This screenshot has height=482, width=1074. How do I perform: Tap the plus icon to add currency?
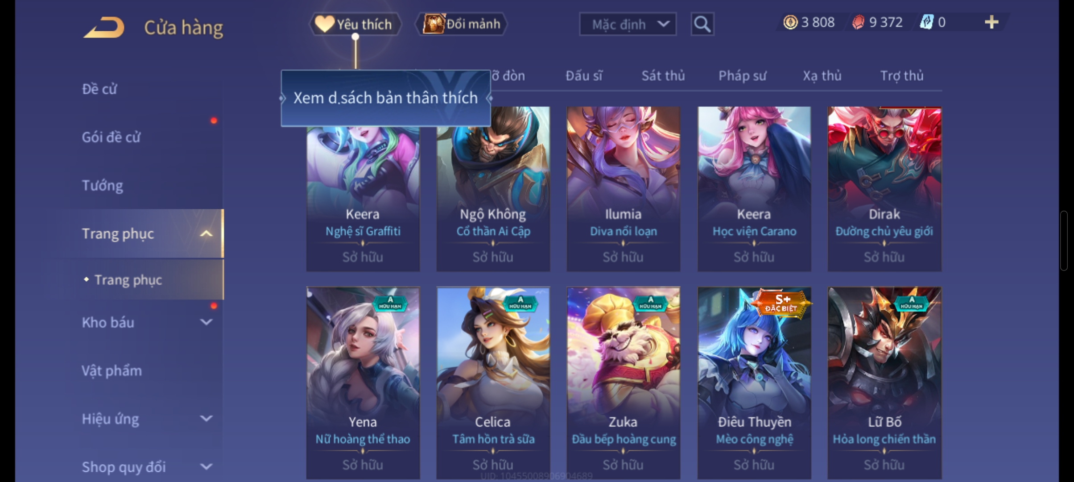pyautogui.click(x=991, y=22)
